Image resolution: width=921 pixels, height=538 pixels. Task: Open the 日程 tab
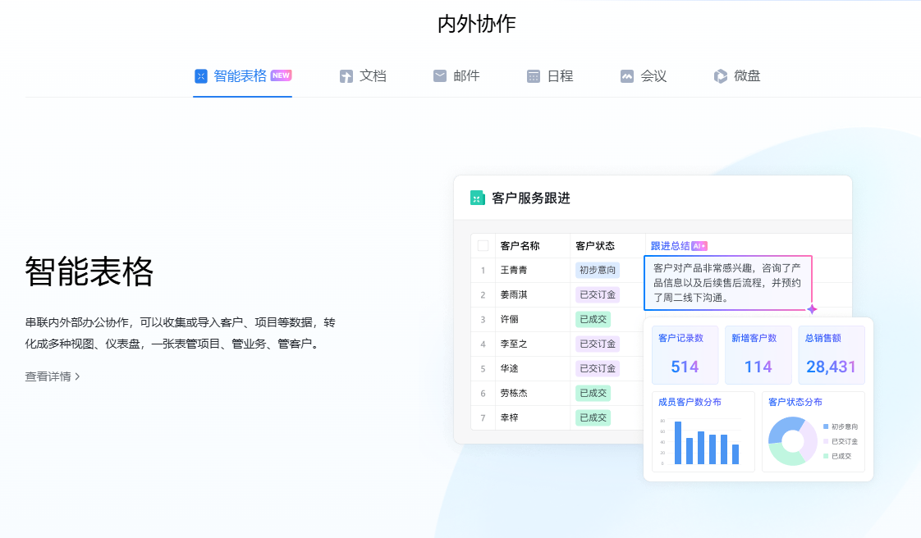pos(550,76)
